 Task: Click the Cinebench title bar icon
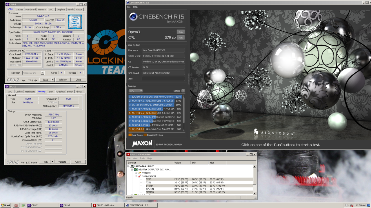coord(128,3)
